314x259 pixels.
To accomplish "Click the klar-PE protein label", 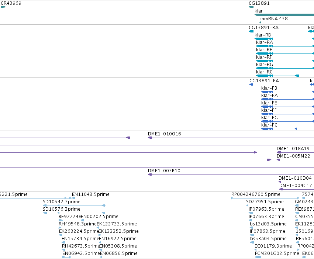I will pos(269,103).
